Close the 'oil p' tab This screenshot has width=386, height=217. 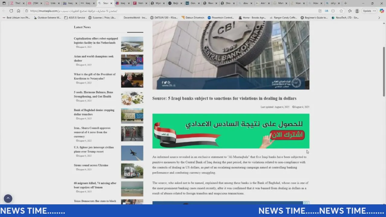(339, 3)
